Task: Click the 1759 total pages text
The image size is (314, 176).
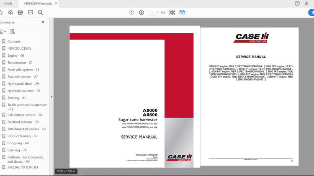Action: pyautogui.click(x=162, y=13)
